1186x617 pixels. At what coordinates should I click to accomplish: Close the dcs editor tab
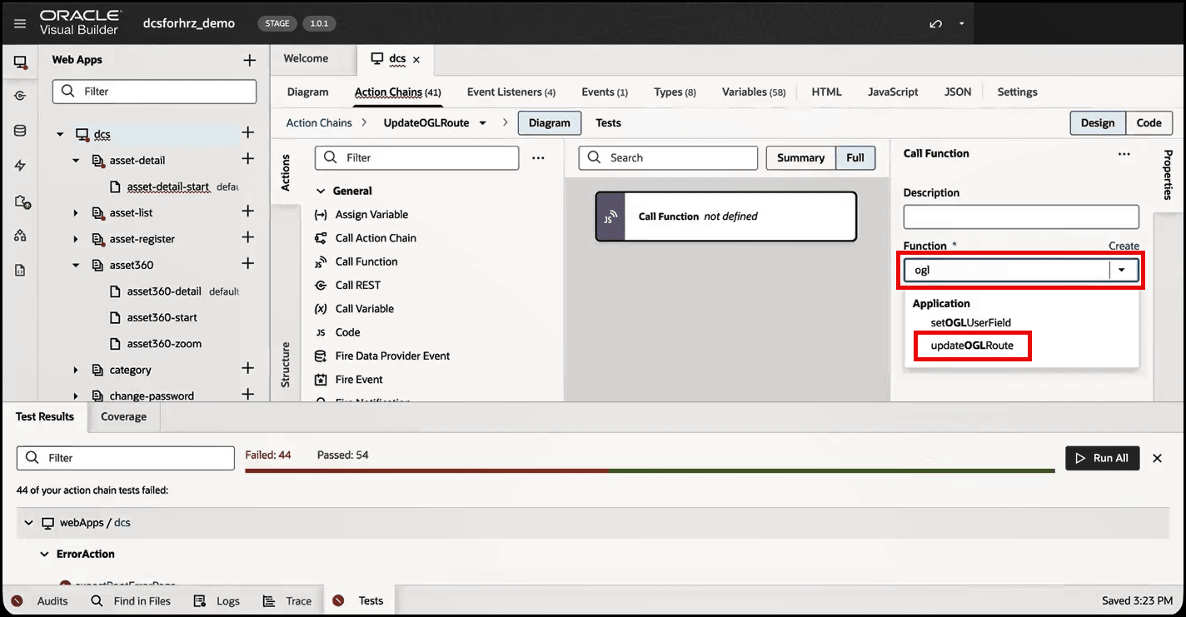[x=416, y=59]
